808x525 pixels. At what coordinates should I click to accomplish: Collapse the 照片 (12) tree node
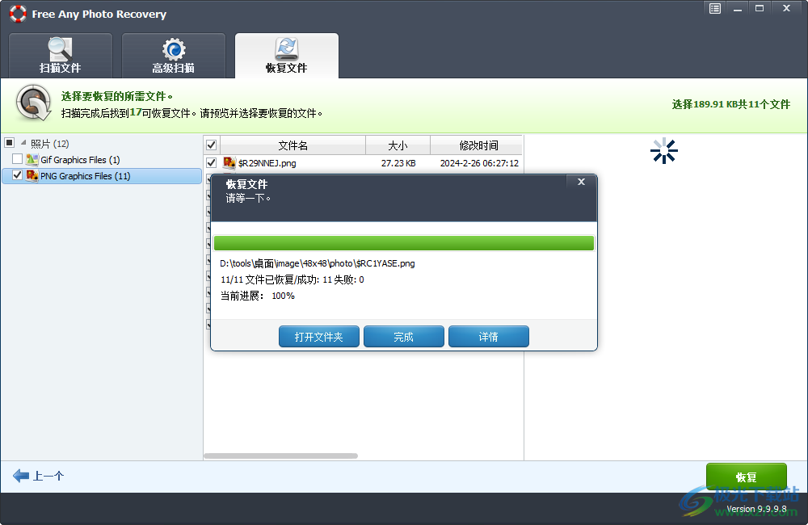(23, 141)
